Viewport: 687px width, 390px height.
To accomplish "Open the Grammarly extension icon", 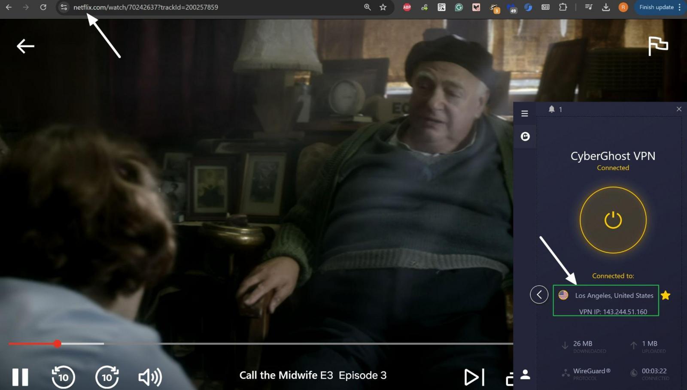I will click(x=459, y=7).
